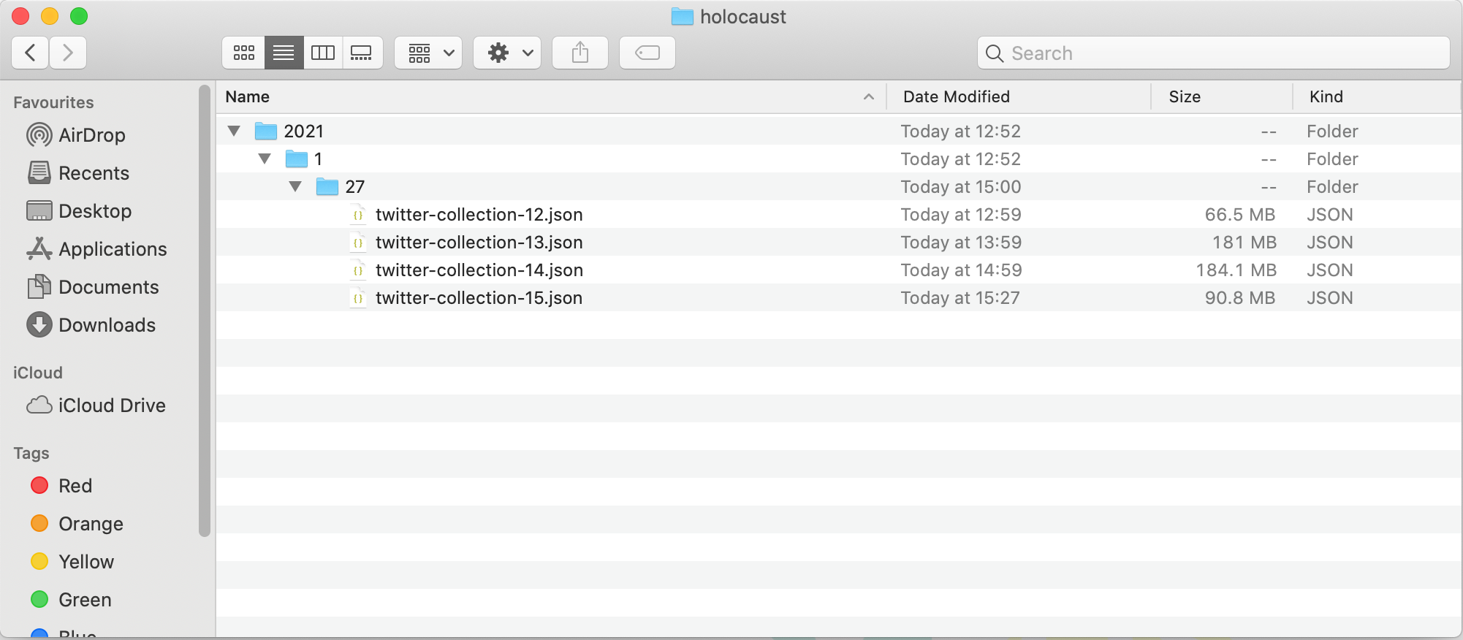
Task: Click the twitter-collection-14.json file icon
Action: pyautogui.click(x=357, y=270)
